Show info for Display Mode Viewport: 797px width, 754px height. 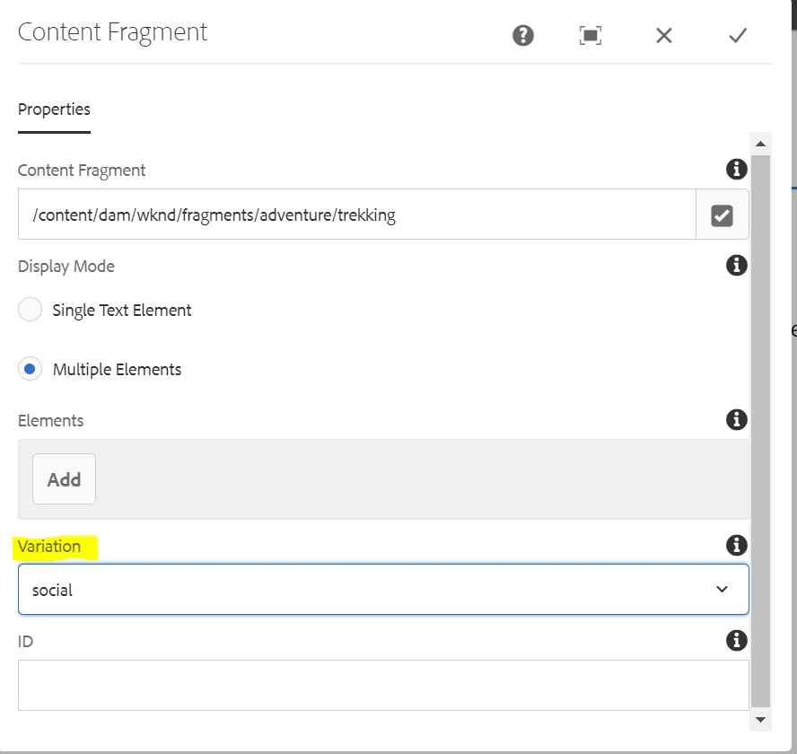[736, 265]
